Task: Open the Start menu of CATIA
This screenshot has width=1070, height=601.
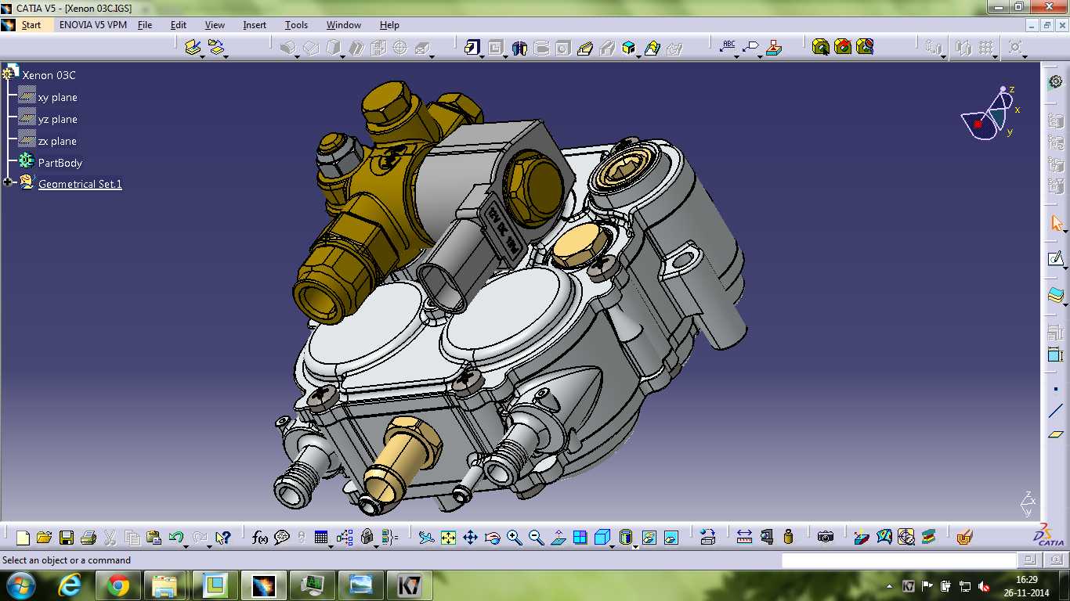Action: coord(31,25)
